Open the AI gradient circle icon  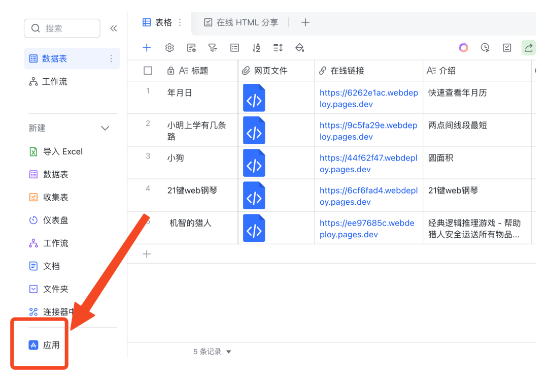point(463,47)
